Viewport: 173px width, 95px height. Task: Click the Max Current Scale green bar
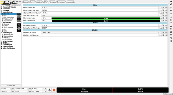(x=106, y=18)
